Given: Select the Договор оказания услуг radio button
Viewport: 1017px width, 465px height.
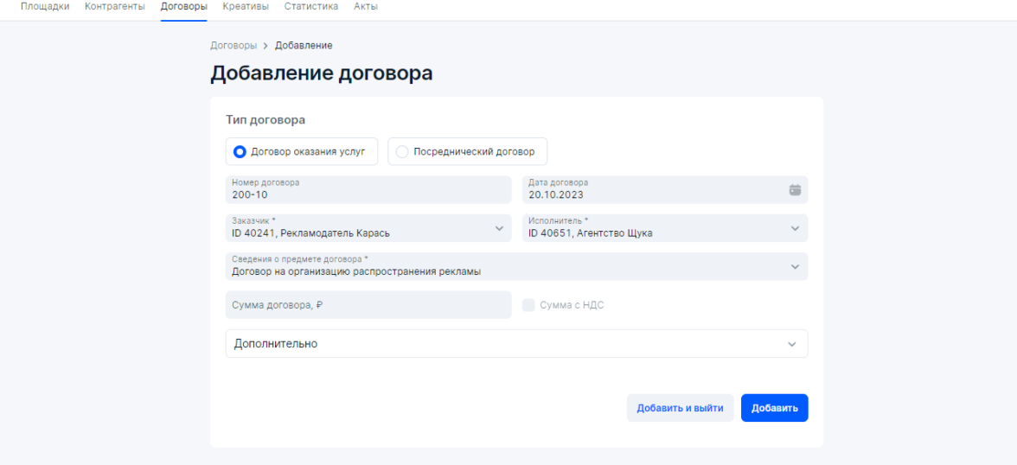Looking at the screenshot, I should point(240,151).
